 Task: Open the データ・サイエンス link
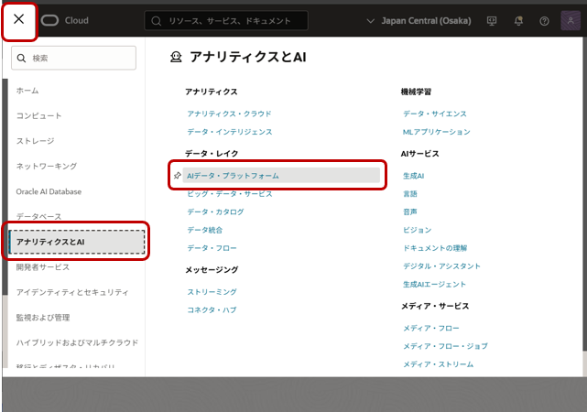(x=435, y=114)
